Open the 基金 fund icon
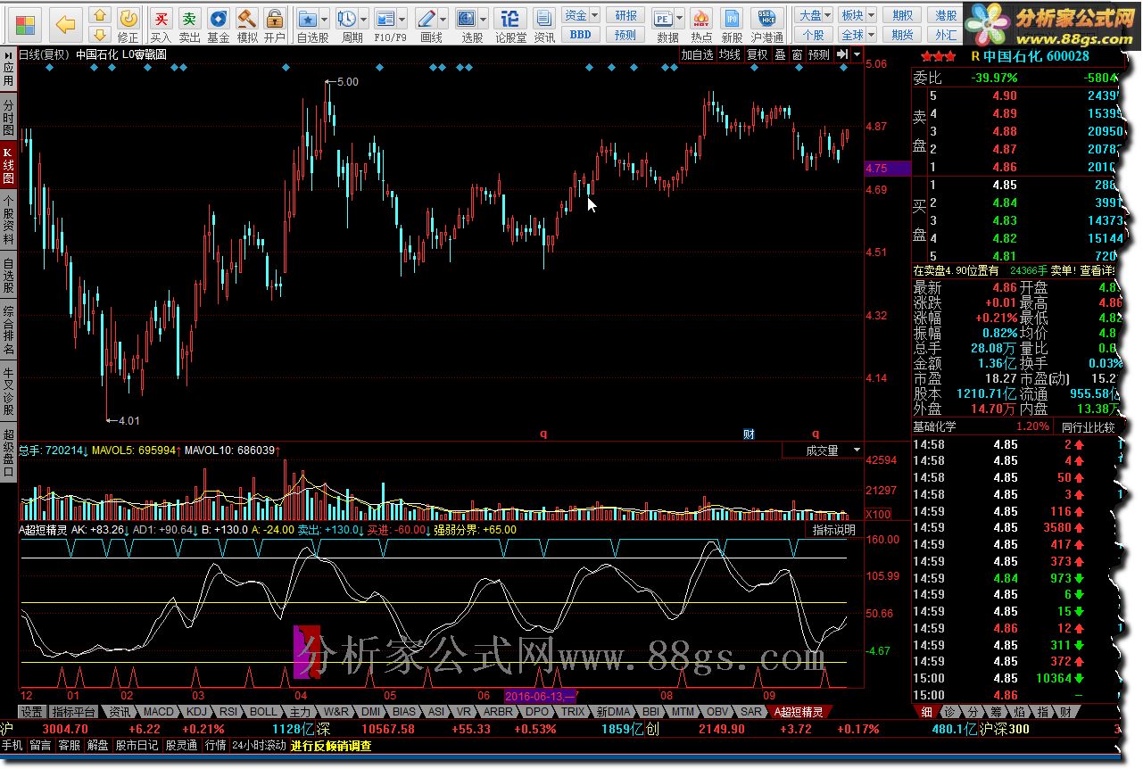The width and height of the screenshot is (1143, 769). (x=218, y=24)
